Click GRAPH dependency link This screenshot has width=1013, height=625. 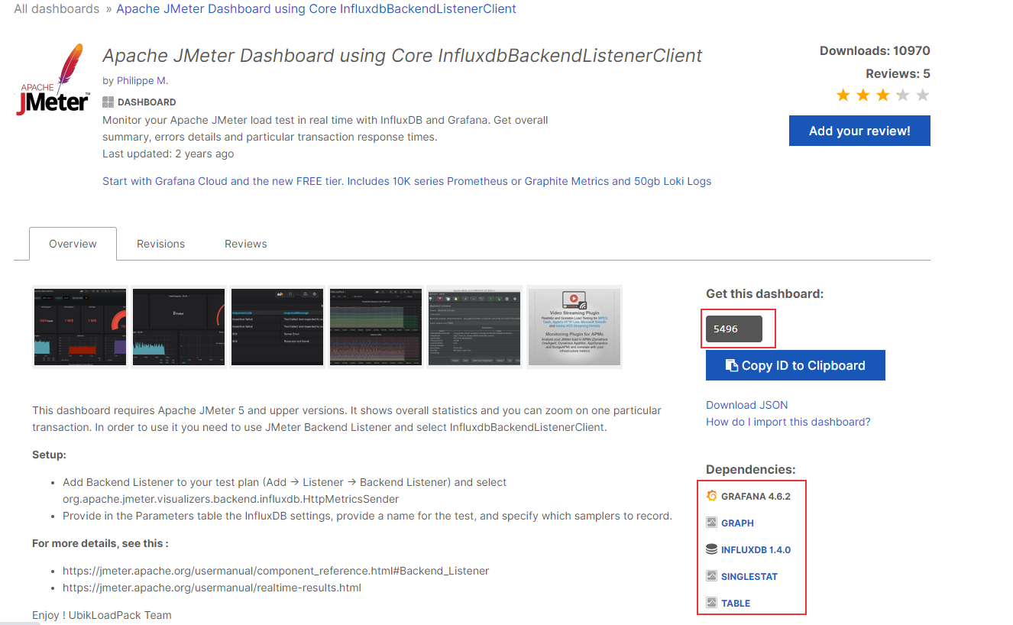[737, 523]
